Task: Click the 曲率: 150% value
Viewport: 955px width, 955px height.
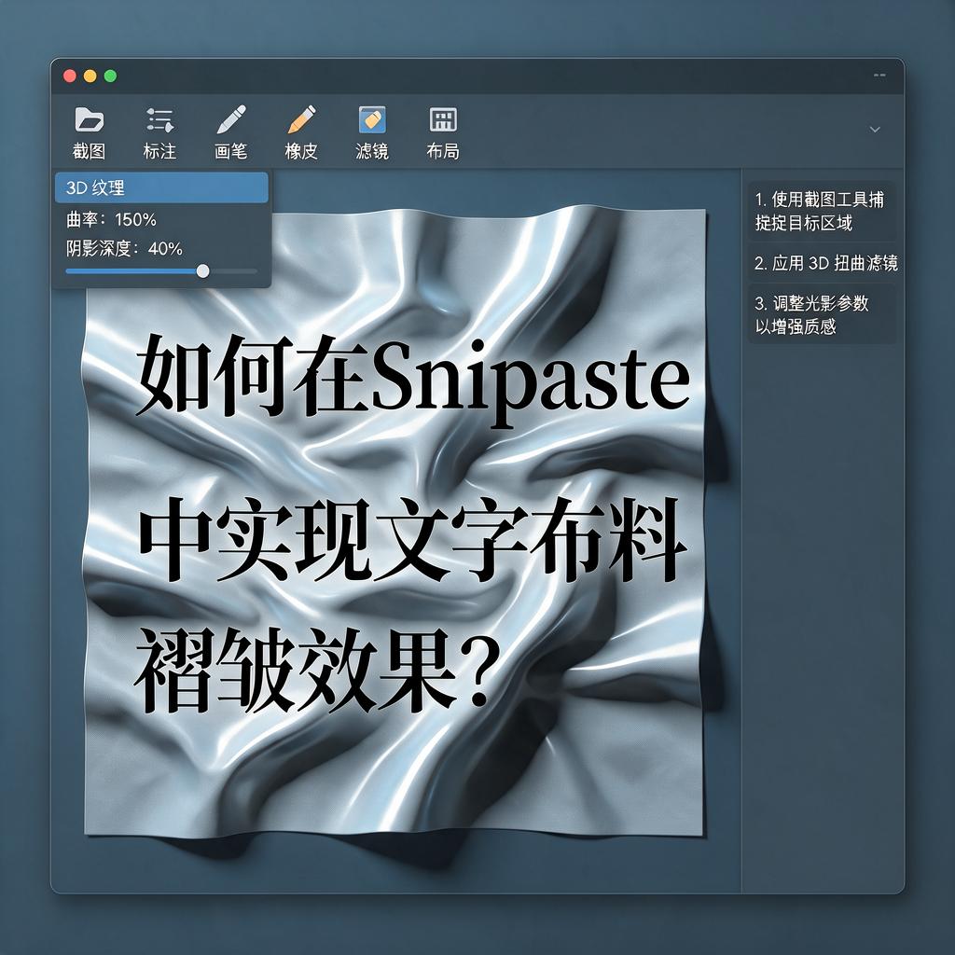Action: 112,219
